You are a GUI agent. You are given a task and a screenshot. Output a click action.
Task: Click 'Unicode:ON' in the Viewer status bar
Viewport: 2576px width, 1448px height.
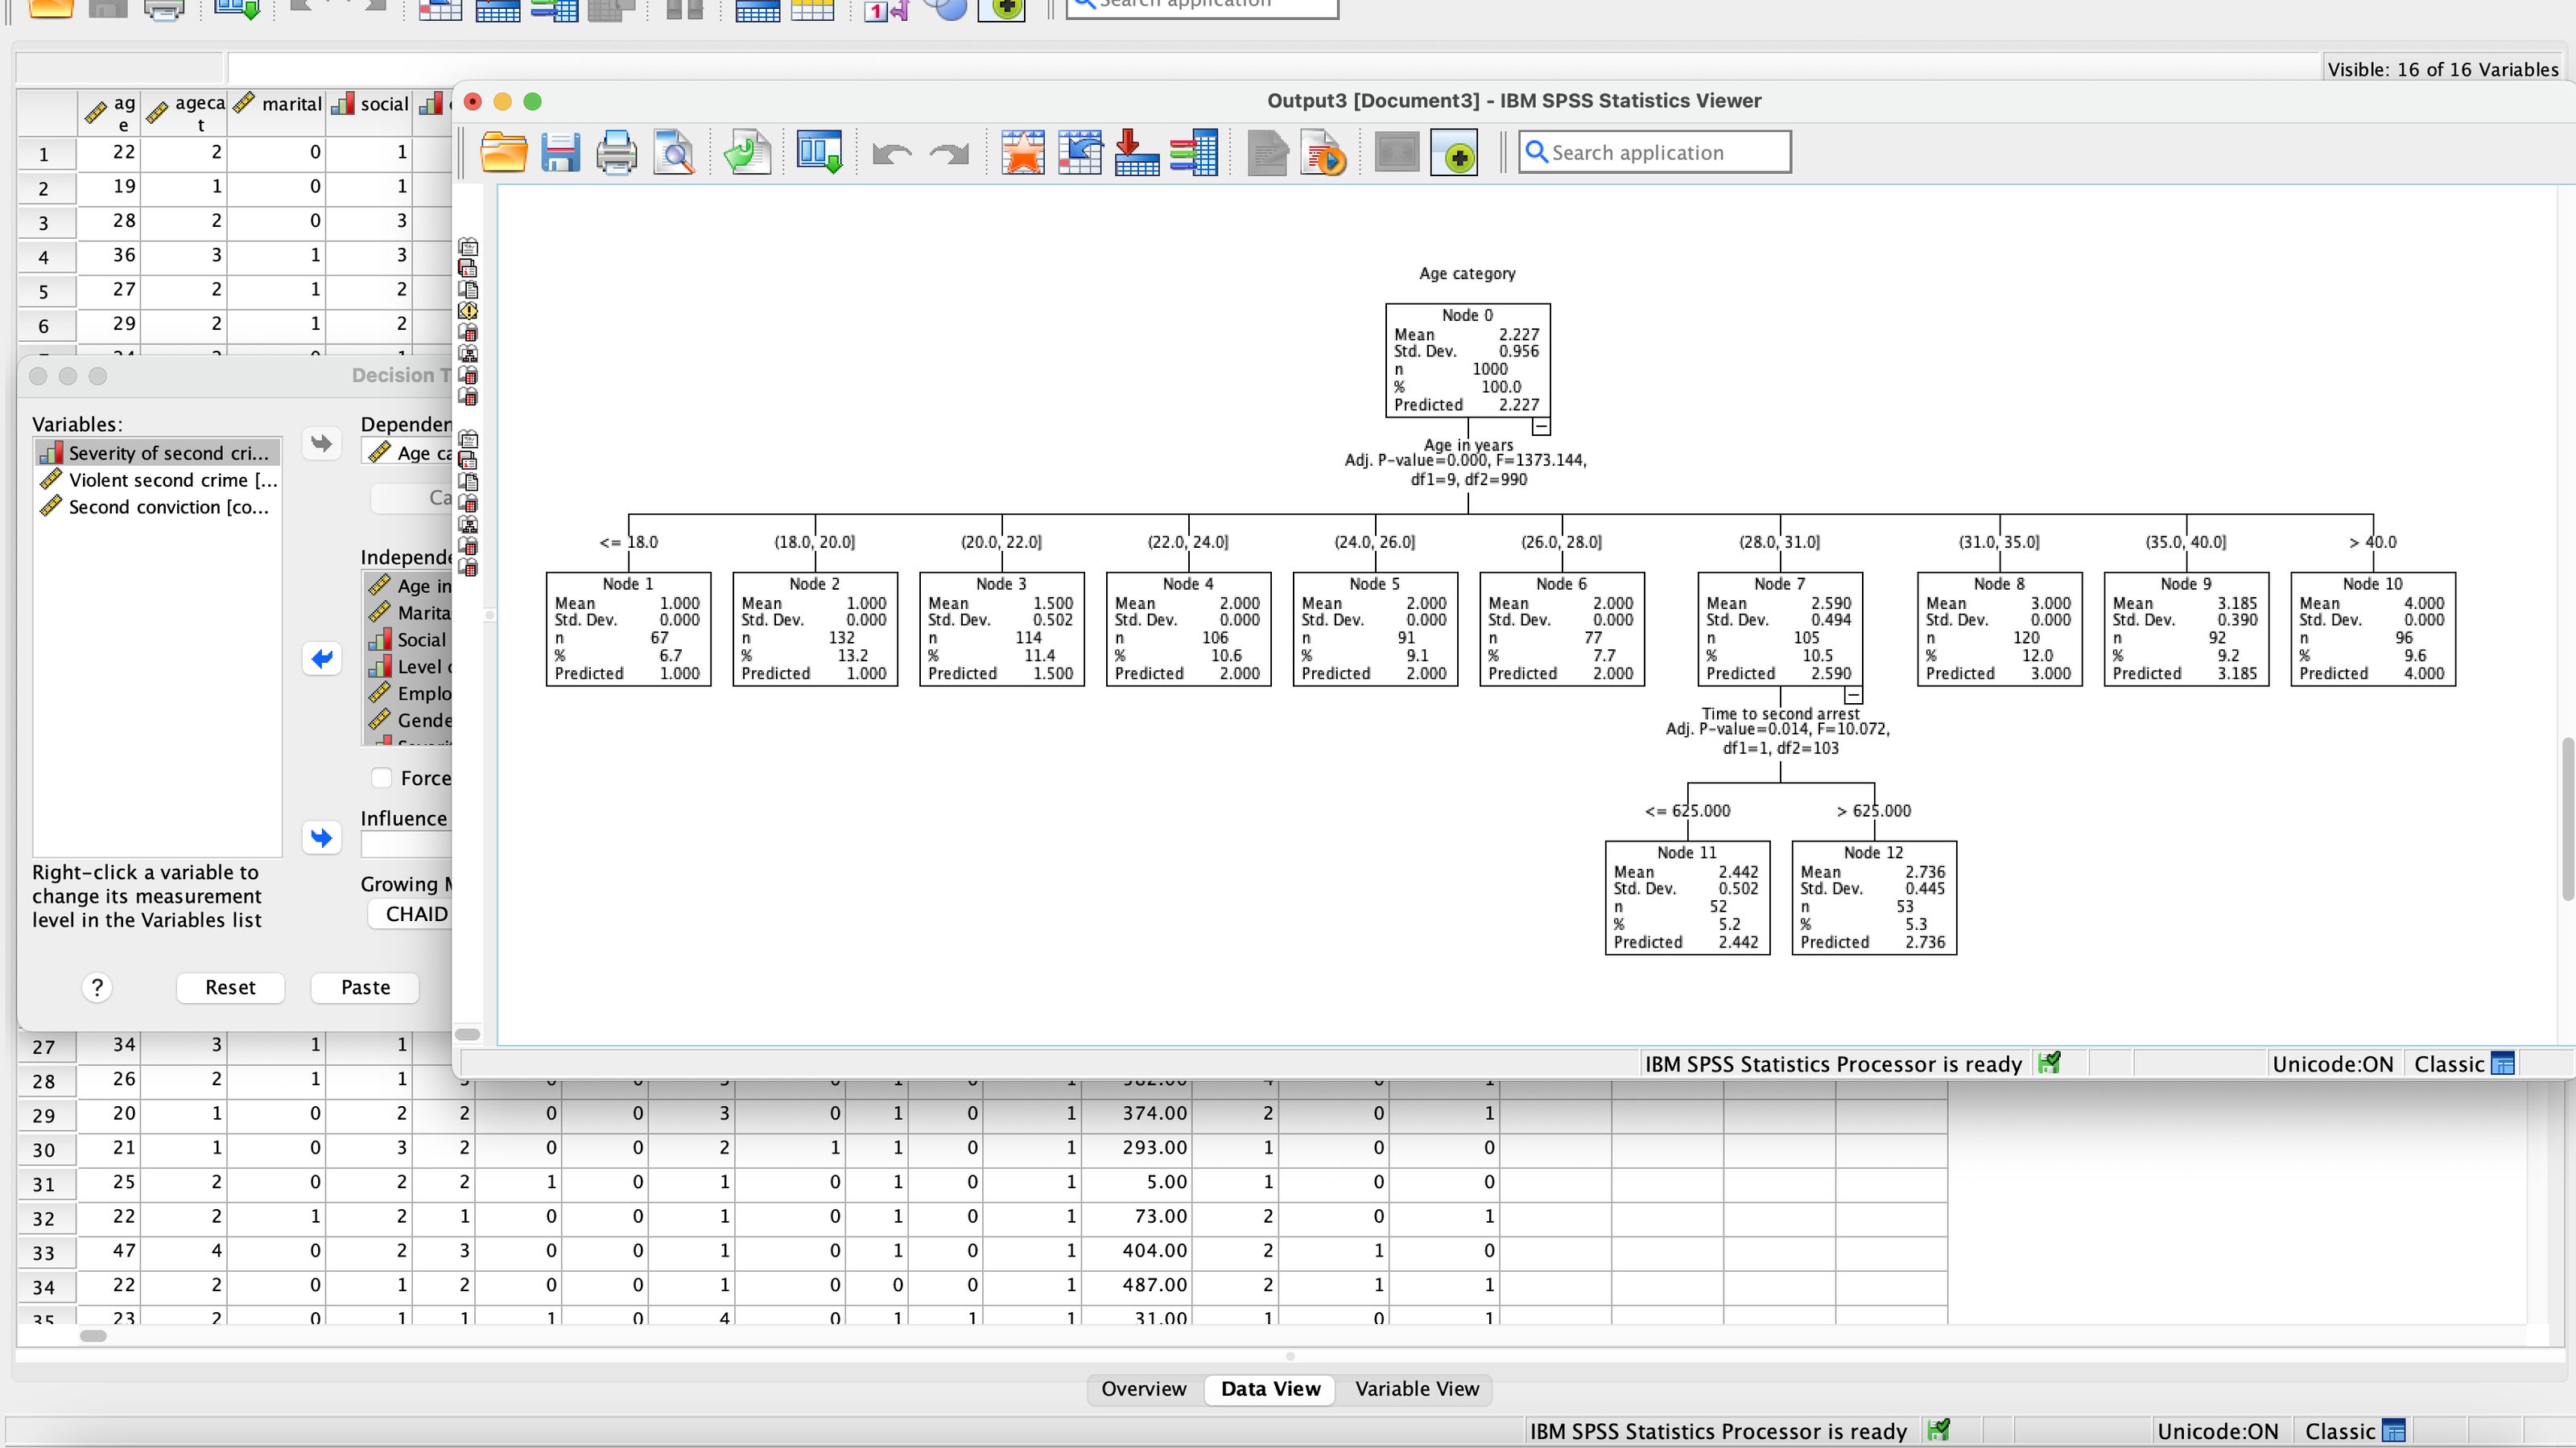click(x=2332, y=1063)
